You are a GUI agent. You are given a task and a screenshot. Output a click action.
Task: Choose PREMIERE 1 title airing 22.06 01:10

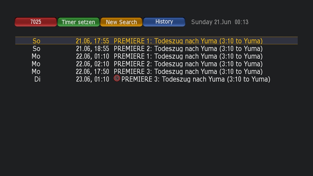point(188,56)
